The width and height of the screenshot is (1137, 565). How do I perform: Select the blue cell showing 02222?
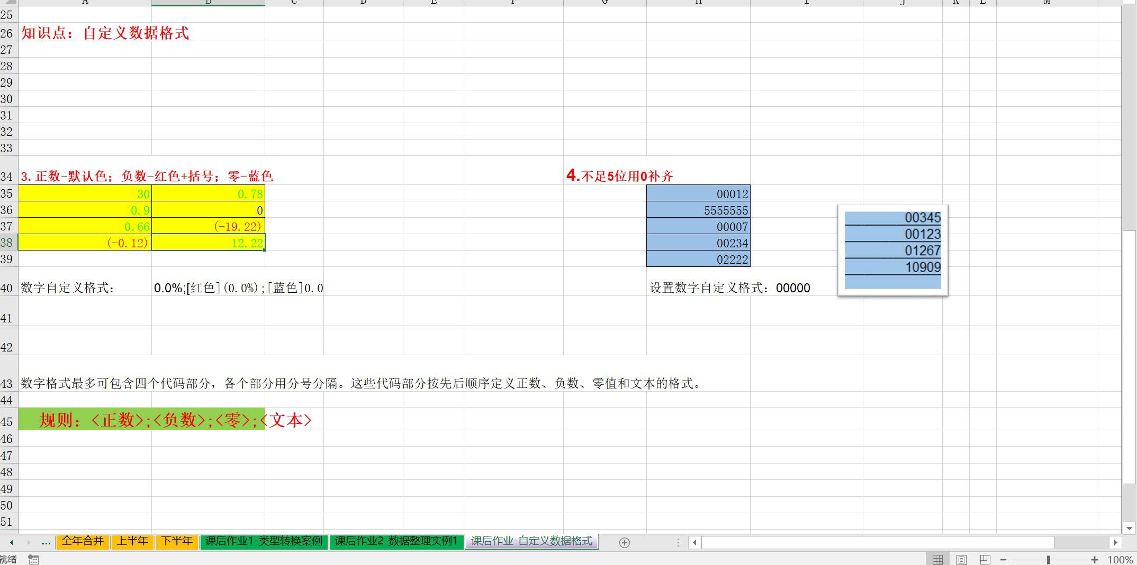tap(698, 259)
